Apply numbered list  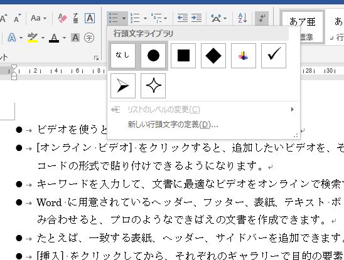135,18
